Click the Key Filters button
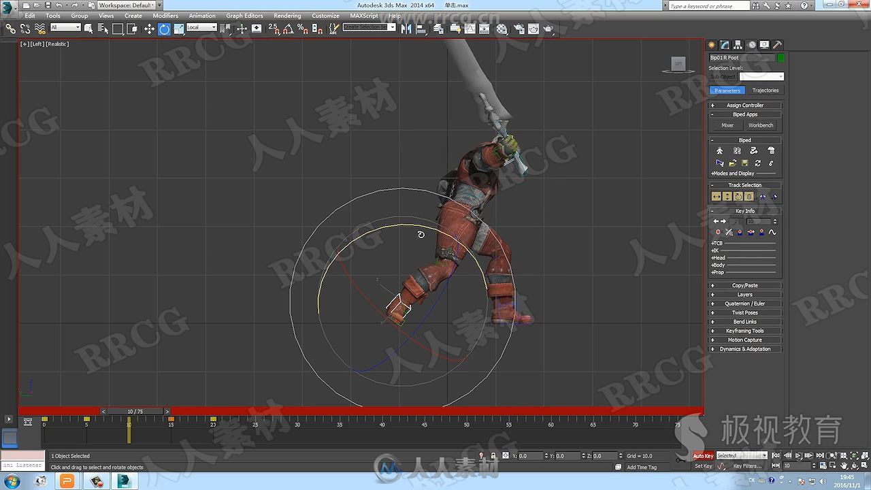Screen dimensions: 871x490 pyautogui.click(x=747, y=466)
